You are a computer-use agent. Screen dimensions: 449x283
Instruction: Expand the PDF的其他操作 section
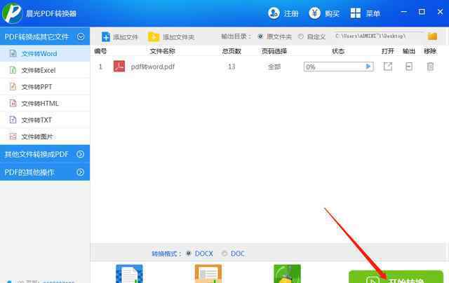(x=81, y=172)
